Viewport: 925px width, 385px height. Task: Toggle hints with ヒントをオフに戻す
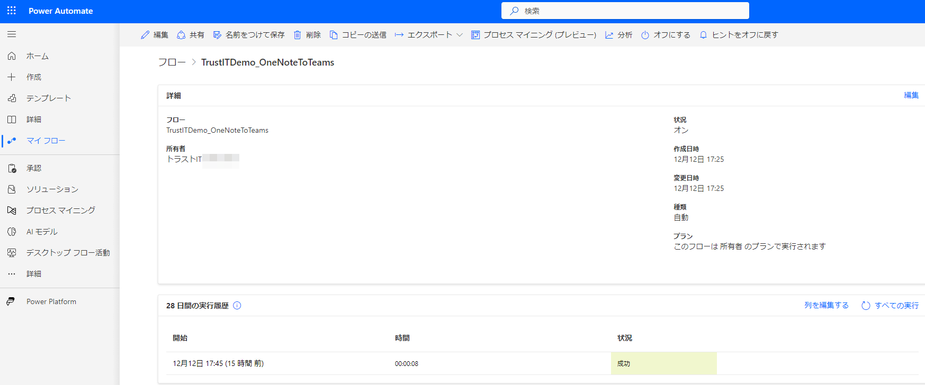click(x=739, y=35)
